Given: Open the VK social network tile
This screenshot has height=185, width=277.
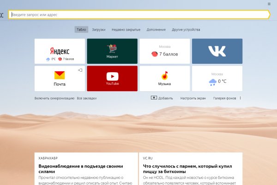Looking at the screenshot, I should tap(217, 51).
